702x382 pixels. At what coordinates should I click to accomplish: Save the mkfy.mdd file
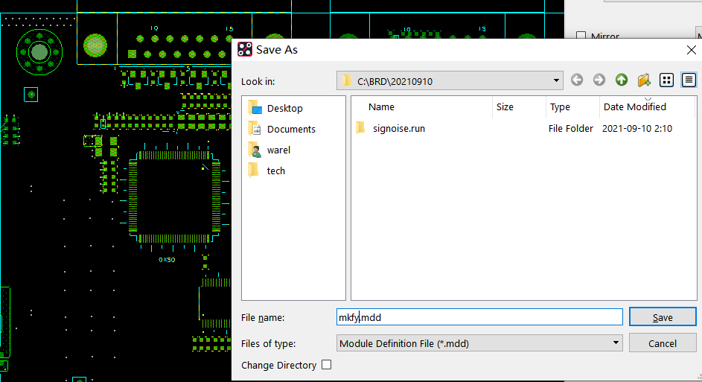[663, 317]
